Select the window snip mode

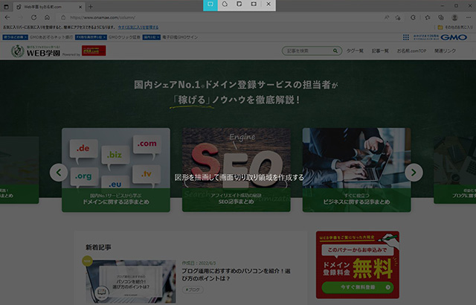(x=239, y=4)
